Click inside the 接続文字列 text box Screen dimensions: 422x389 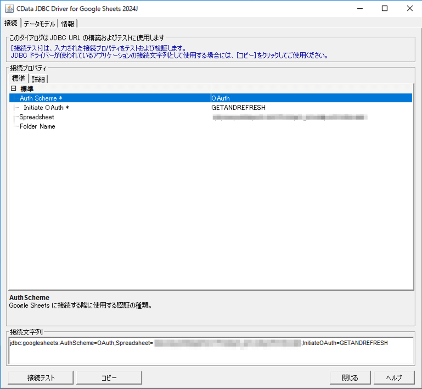(211, 351)
